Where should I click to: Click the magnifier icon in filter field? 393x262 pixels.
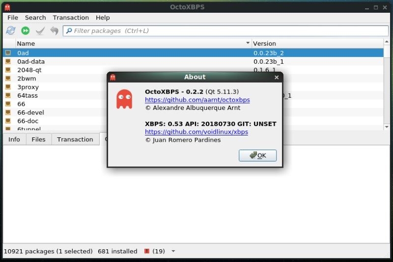[69, 30]
